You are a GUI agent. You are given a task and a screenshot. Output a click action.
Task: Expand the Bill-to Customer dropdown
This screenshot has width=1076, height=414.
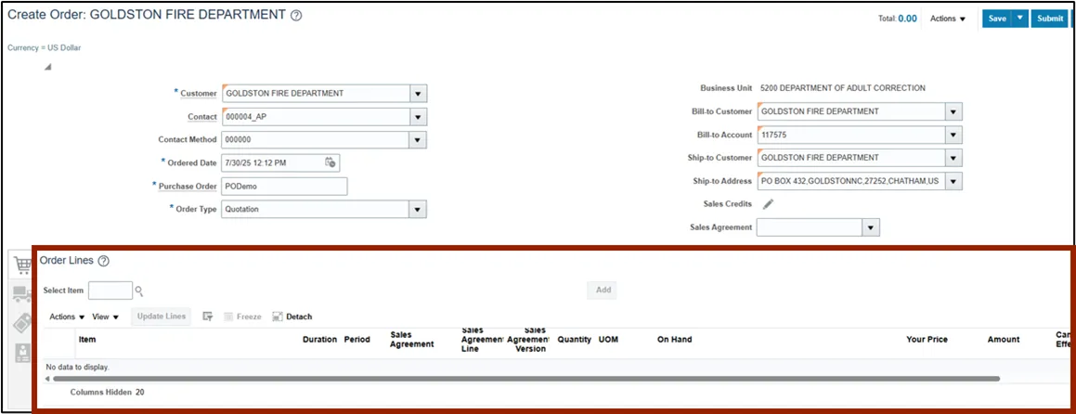click(953, 112)
